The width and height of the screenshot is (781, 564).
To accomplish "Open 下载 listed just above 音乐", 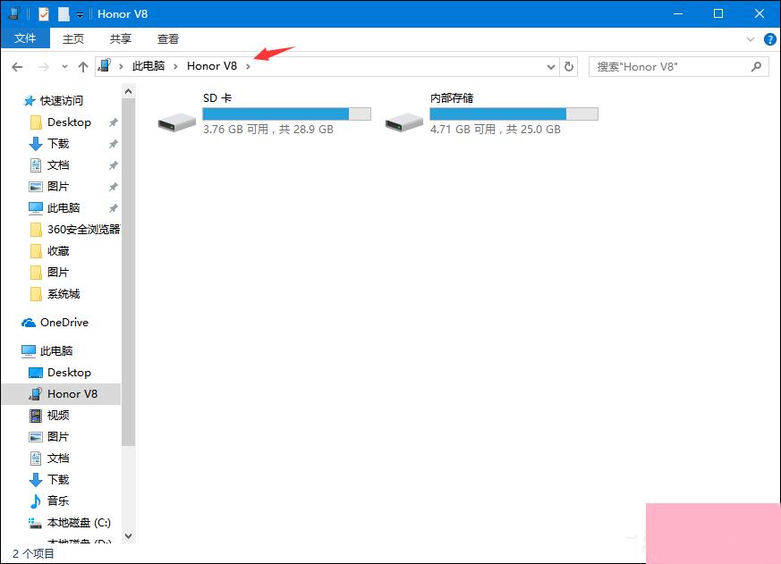I will (58, 479).
